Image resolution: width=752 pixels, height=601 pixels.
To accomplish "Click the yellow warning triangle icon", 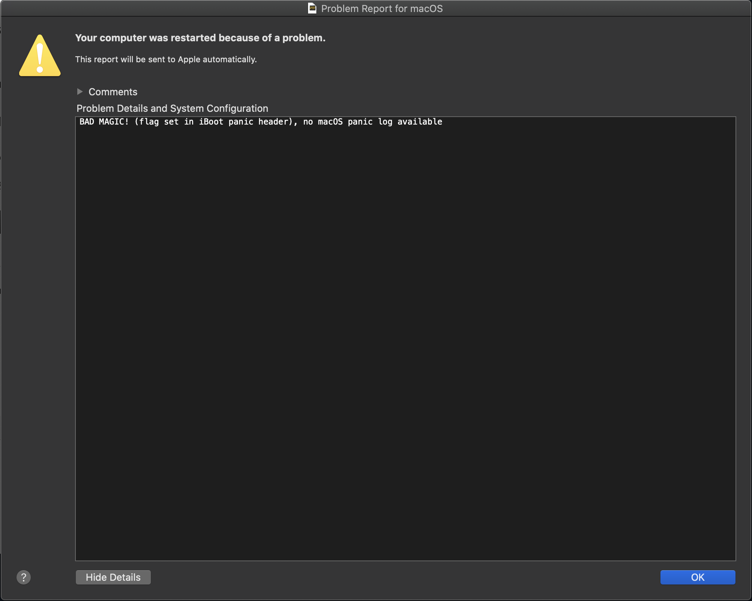I will 40,56.
